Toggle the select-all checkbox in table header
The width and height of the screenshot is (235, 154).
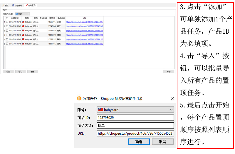coord(7,18)
